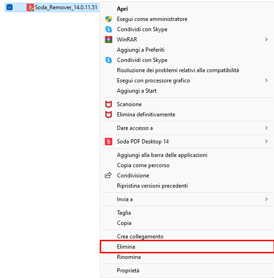Click the first Skype icon in the menu
The image size is (274, 278).
pyautogui.click(x=109, y=29)
